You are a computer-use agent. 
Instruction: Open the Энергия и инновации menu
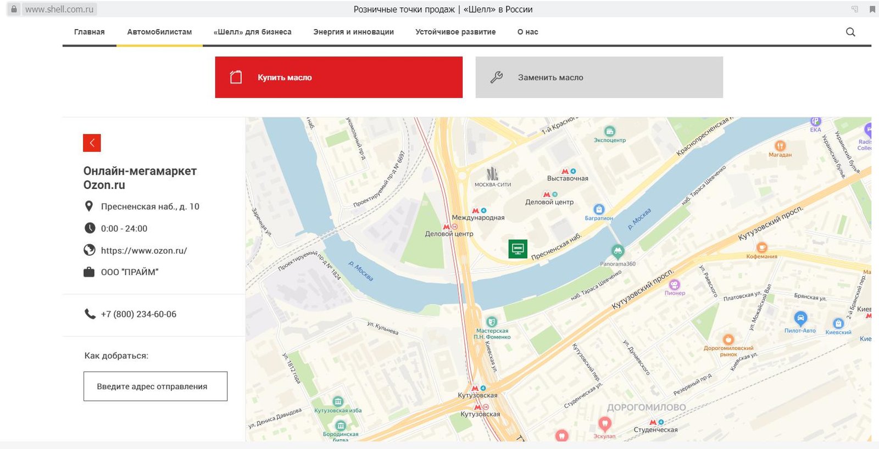[353, 32]
